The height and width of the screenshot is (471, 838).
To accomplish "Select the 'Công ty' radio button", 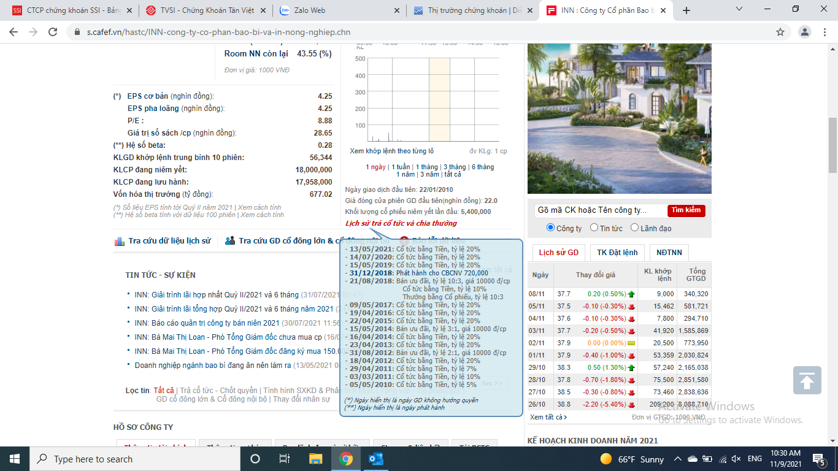I will coord(550,228).
